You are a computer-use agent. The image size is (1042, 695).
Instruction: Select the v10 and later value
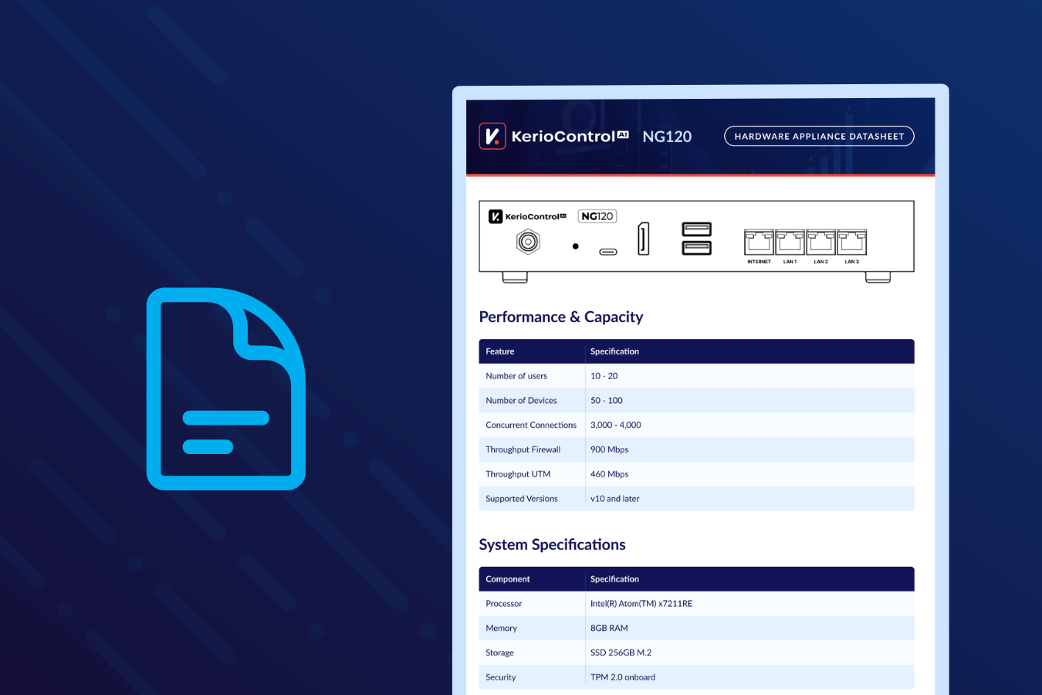(x=614, y=499)
